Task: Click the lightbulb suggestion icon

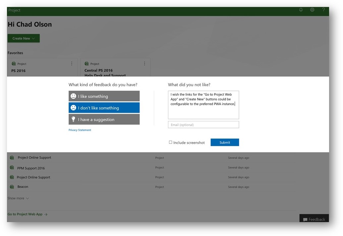Action: click(x=74, y=119)
